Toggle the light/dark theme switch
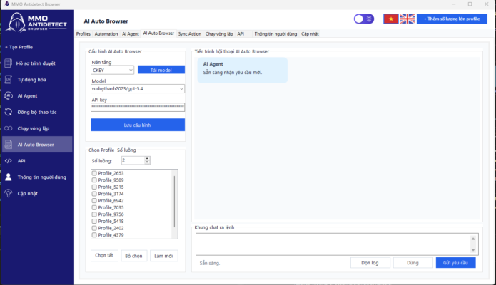The image size is (496, 285). click(364, 19)
